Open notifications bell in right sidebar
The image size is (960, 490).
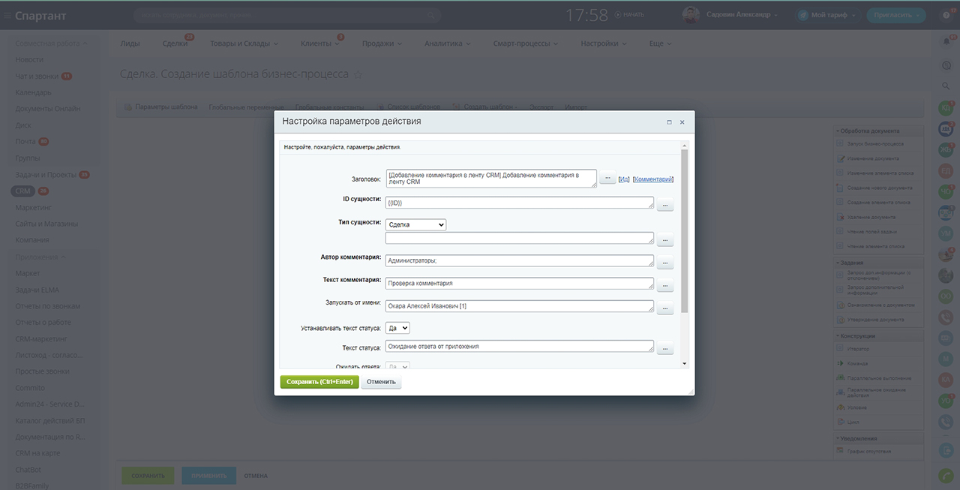pyautogui.click(x=946, y=42)
